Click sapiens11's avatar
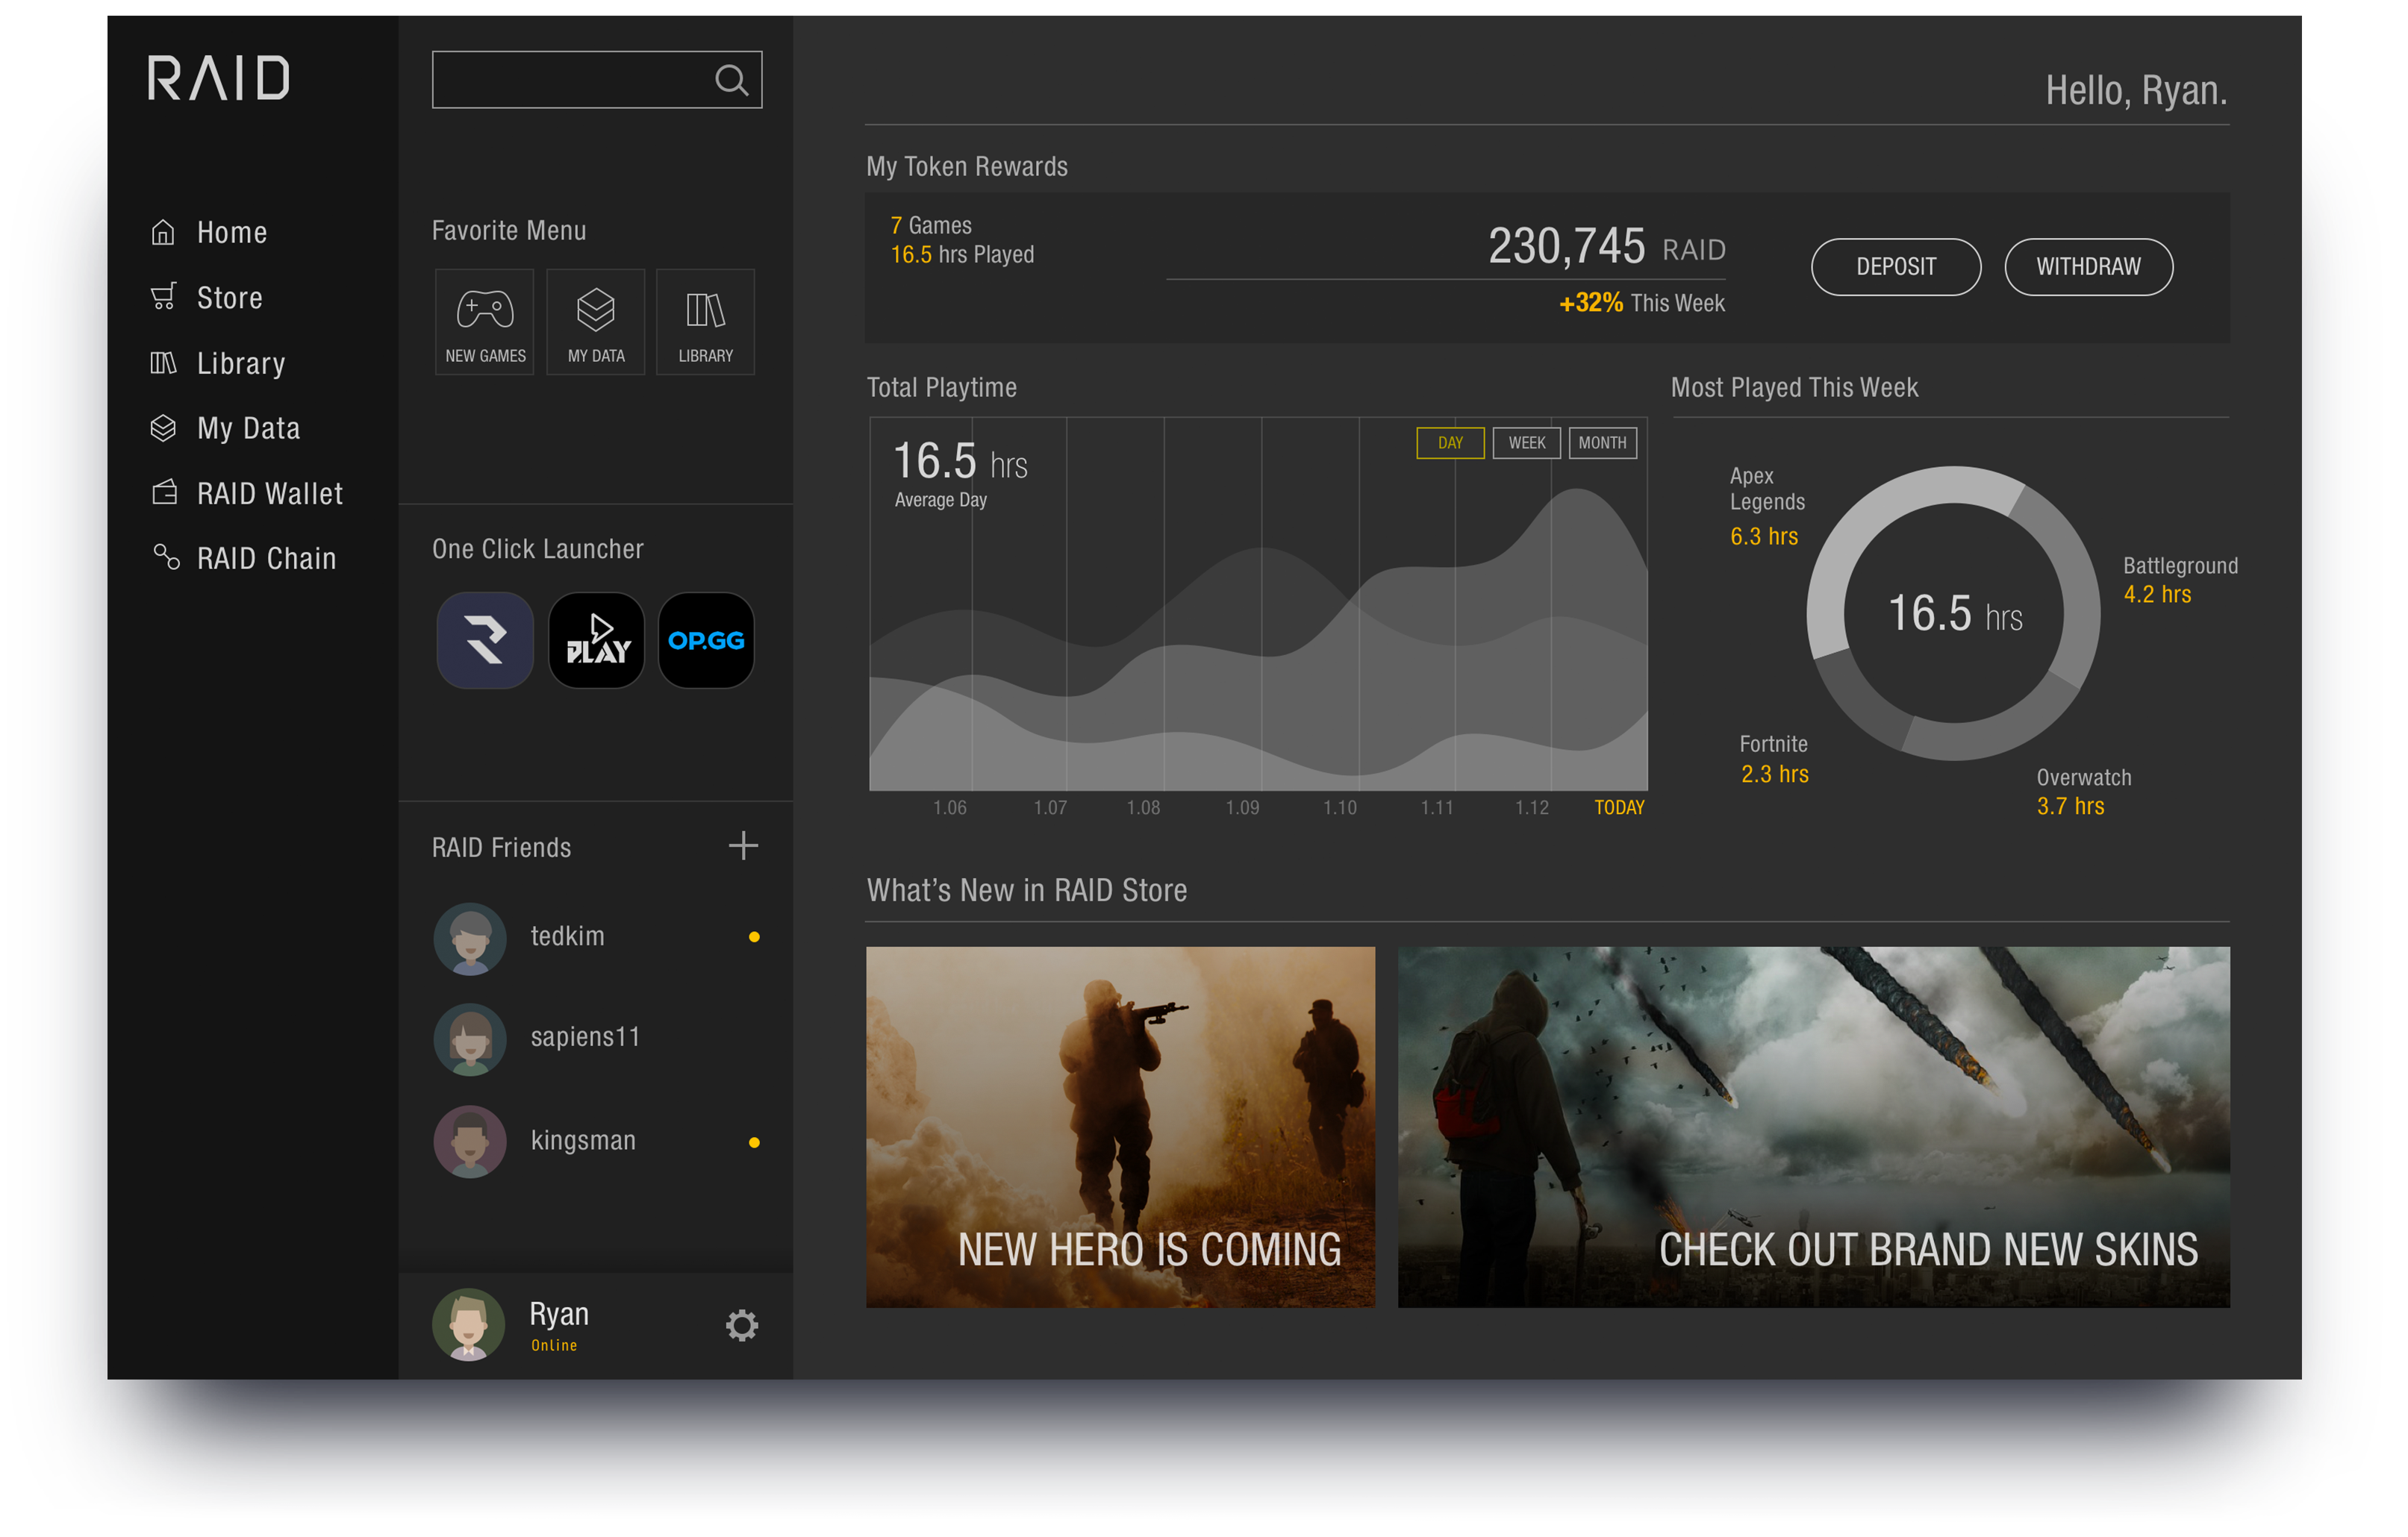The width and height of the screenshot is (2408, 1537). [x=470, y=1039]
